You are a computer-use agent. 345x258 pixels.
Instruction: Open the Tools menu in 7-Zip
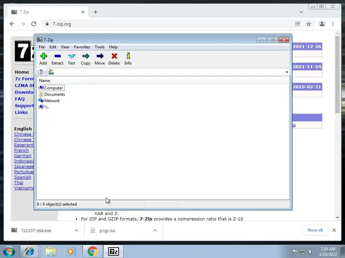pyautogui.click(x=99, y=47)
